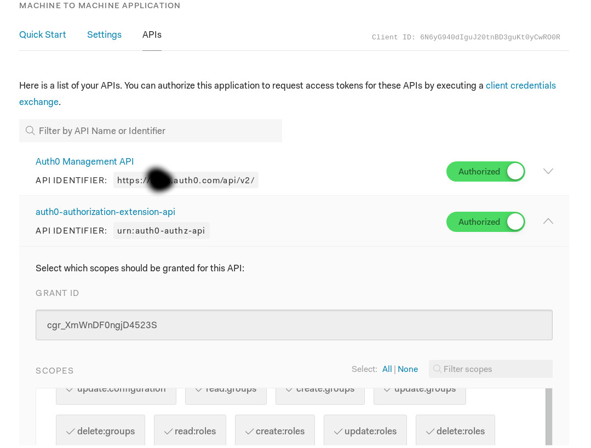591x448 pixels.
Task: Toggle Authorized switch for auth0-authorization-extension-api
Action: 485,222
